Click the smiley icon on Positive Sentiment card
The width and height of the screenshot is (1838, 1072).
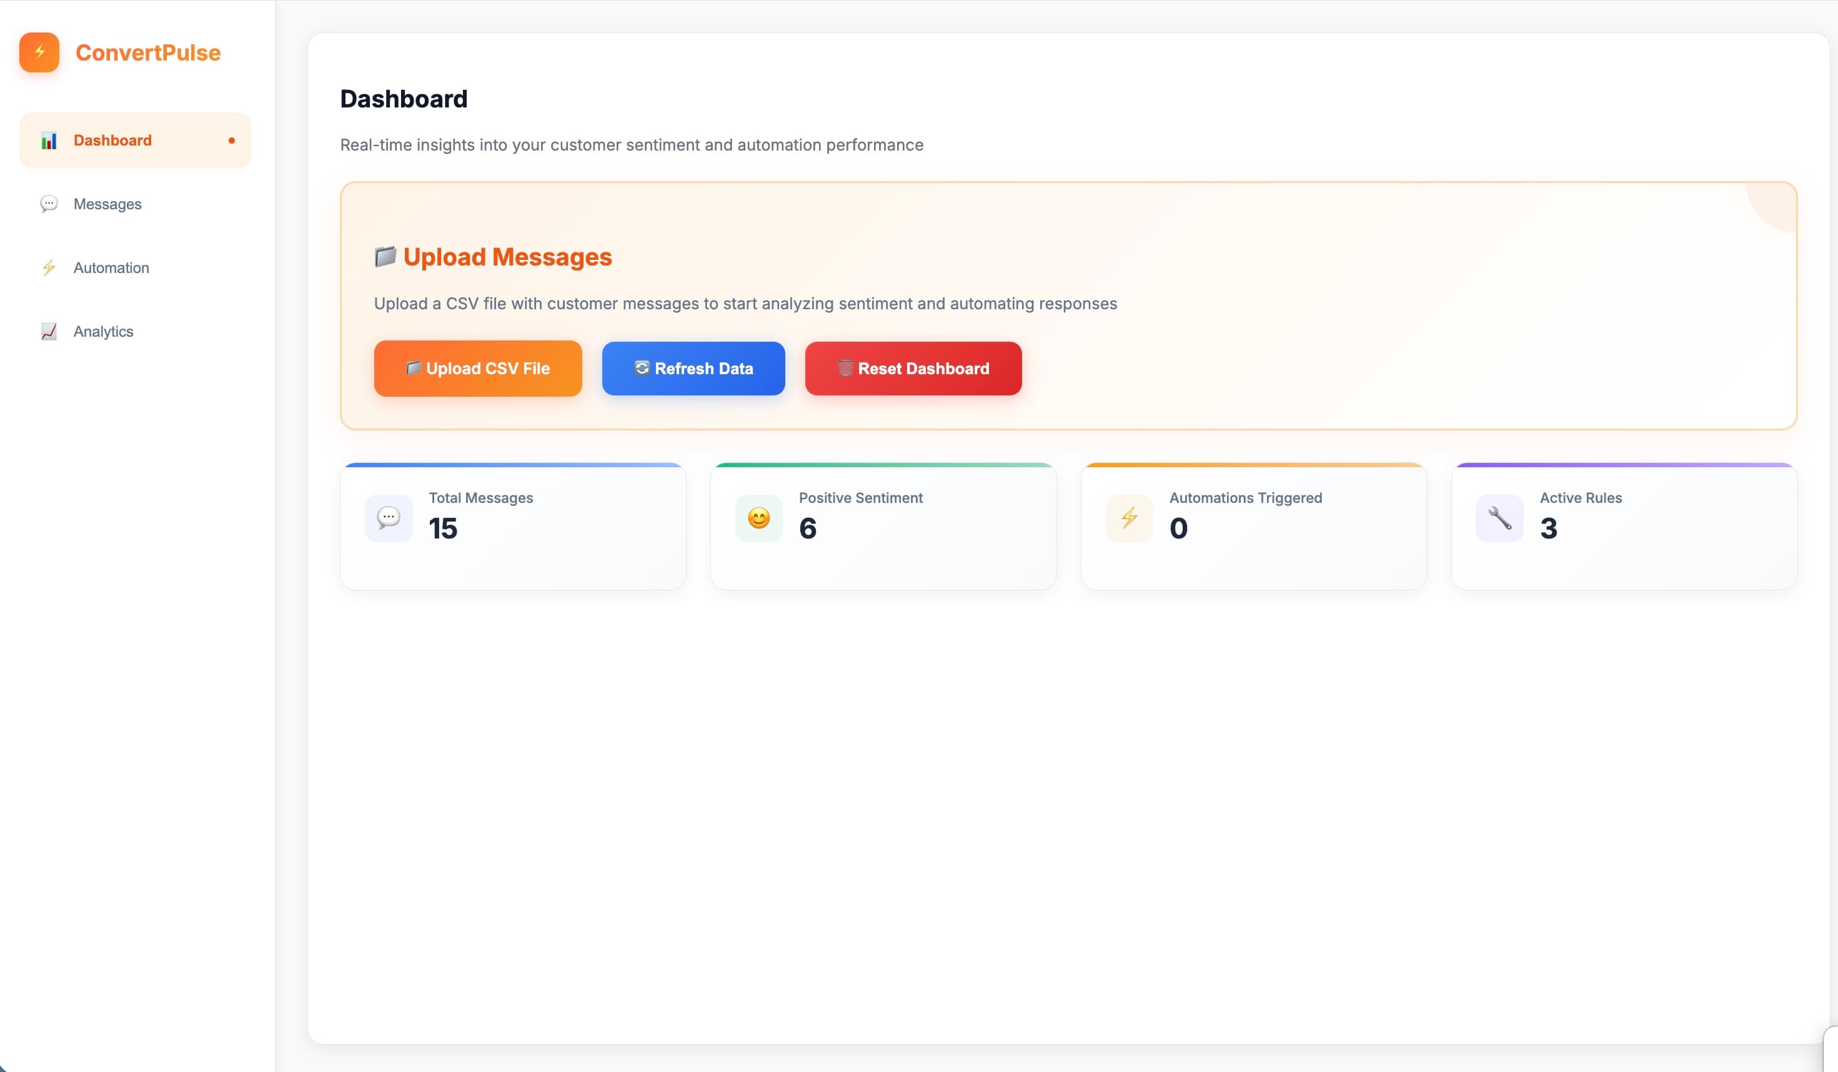click(x=758, y=518)
